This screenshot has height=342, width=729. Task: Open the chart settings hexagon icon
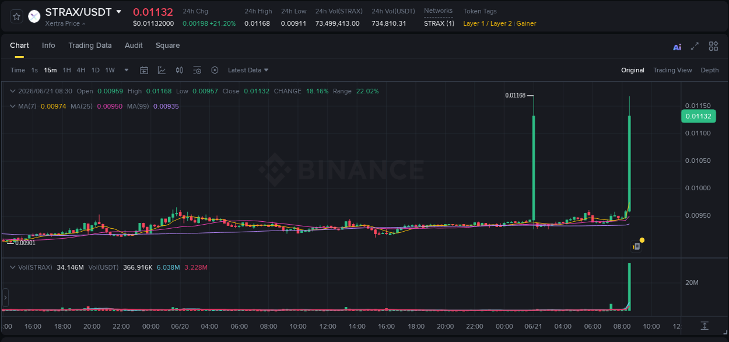pos(215,70)
